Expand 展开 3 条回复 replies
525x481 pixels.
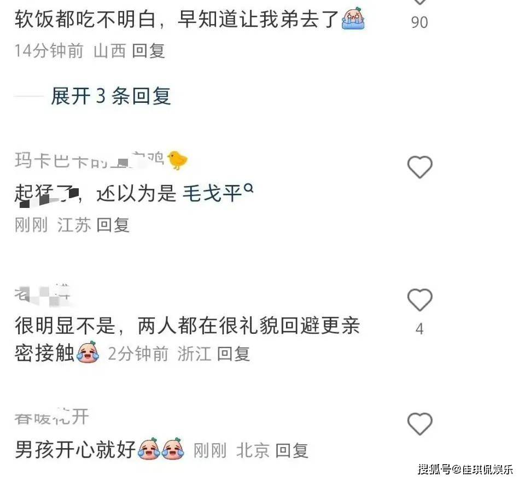coord(111,96)
